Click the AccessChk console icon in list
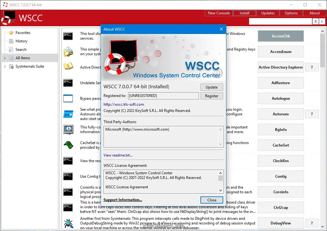Image resolution: width=327 pixels, height=231 pixels. 68,36
